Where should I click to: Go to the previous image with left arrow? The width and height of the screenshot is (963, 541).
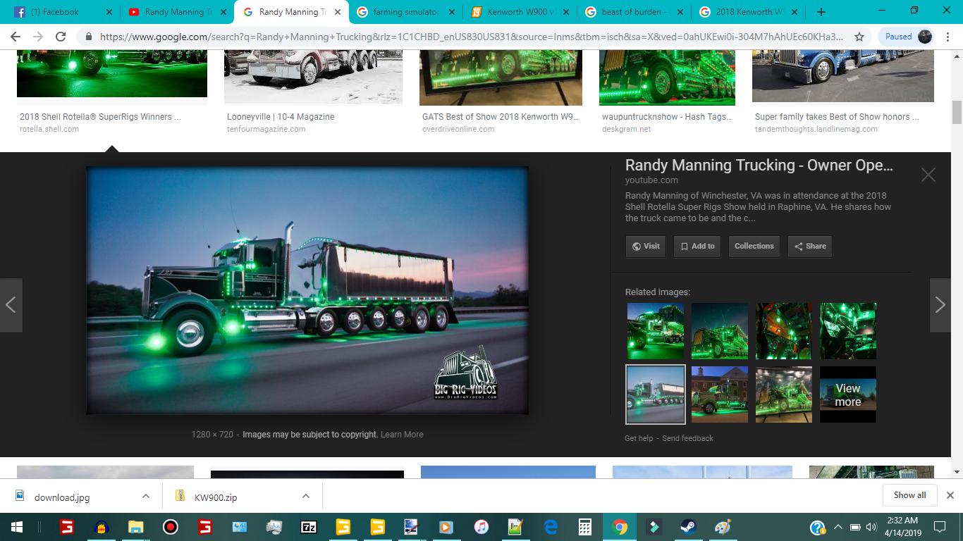click(11, 305)
